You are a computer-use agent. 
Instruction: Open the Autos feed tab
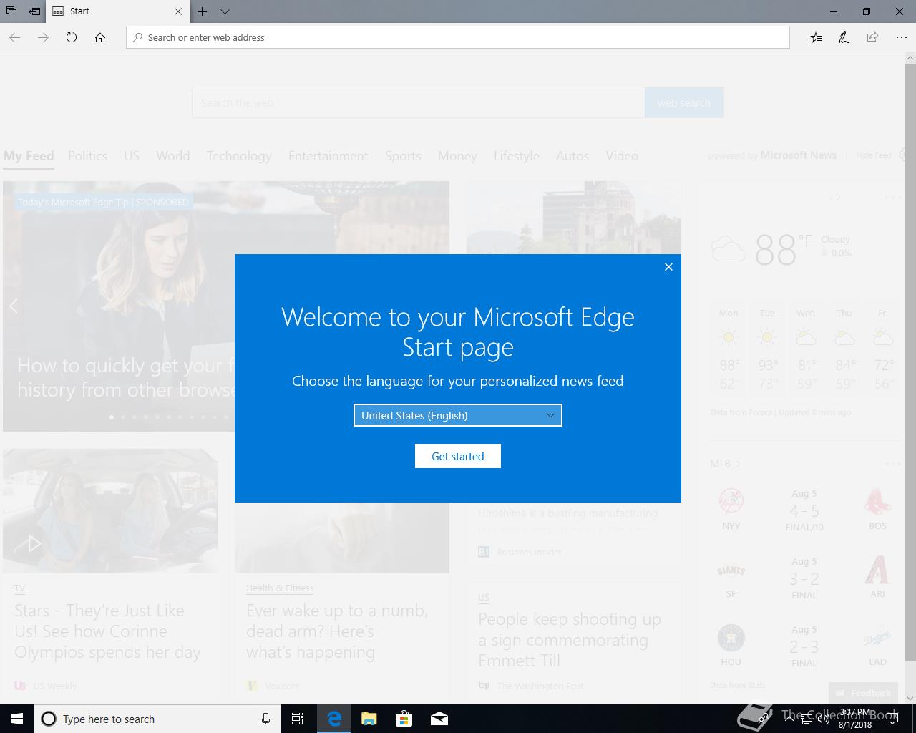click(x=572, y=155)
